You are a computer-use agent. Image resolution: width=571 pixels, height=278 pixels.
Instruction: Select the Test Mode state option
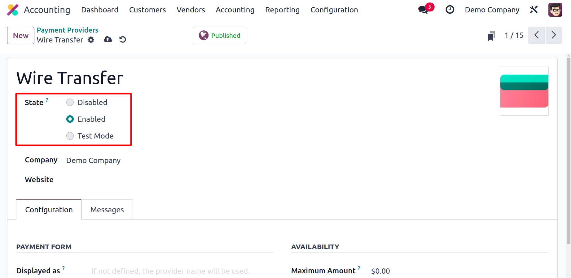pyautogui.click(x=70, y=136)
